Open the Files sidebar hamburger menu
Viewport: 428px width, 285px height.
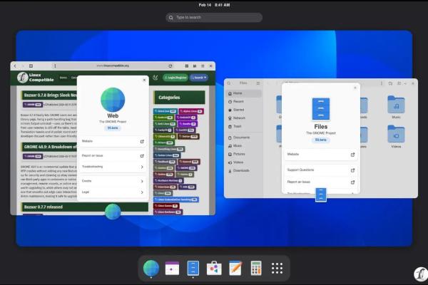click(258, 83)
